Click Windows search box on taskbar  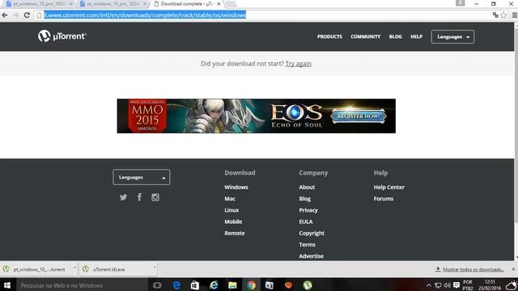(x=81, y=285)
